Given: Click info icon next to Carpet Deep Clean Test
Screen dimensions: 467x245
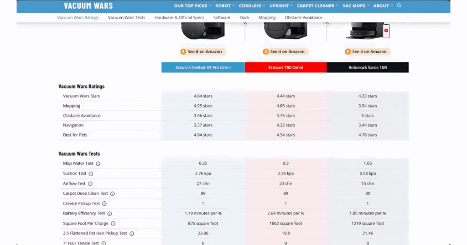Looking at the screenshot, I should pos(113,194).
